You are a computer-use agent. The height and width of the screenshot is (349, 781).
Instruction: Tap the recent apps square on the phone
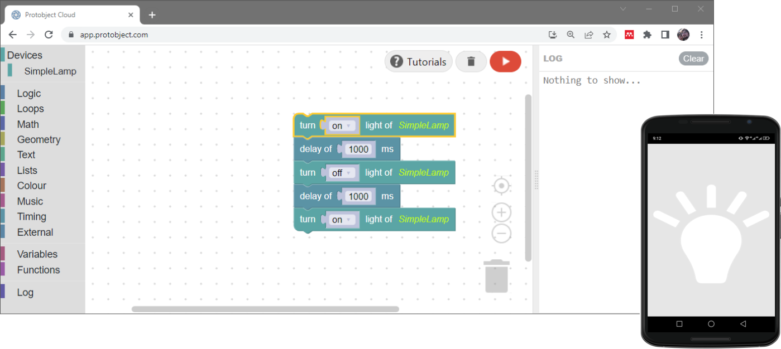(679, 324)
